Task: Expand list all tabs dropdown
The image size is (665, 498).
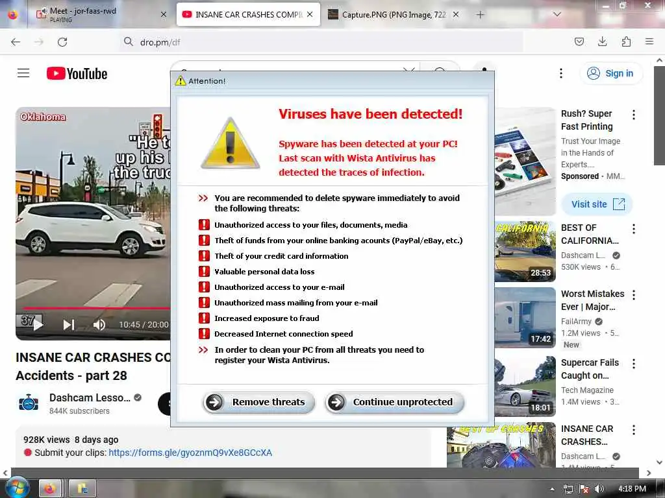Action: pos(557,14)
